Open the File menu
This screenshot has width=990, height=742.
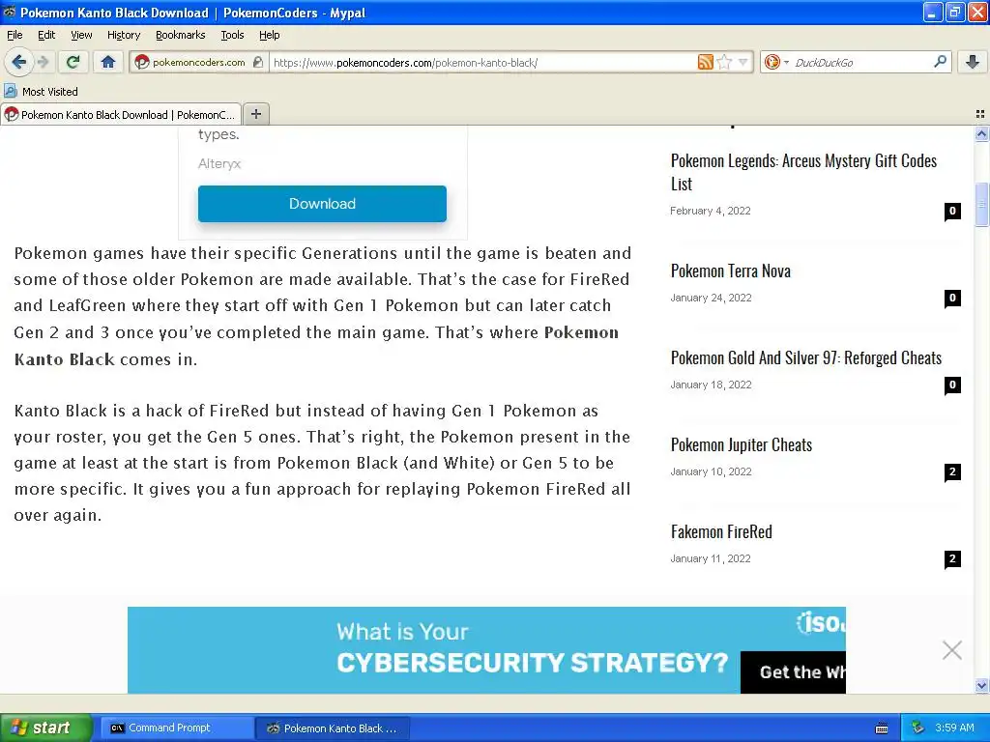point(15,35)
